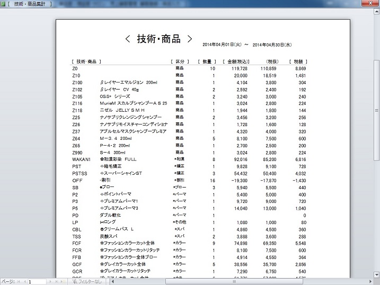Go to the previous report page
Image resolution: width=380 pixels, height=285 pixels.
click(25, 282)
